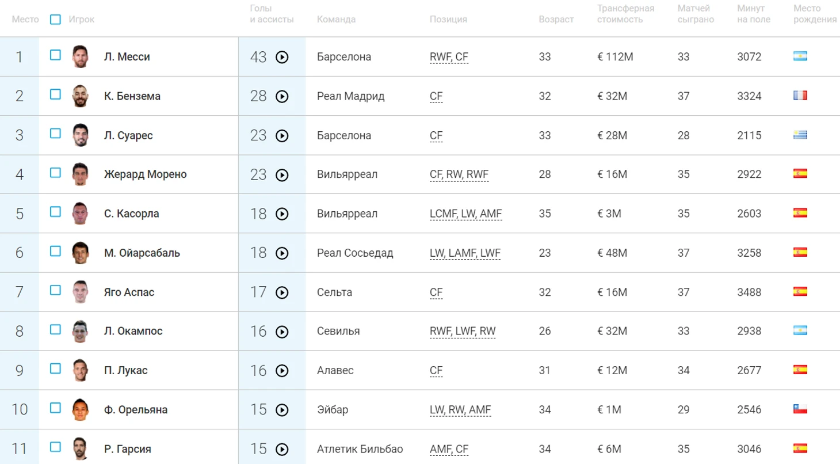This screenshot has height=464, width=840.
Task: Open team Атлетик Бильбао
Action: [x=360, y=449]
